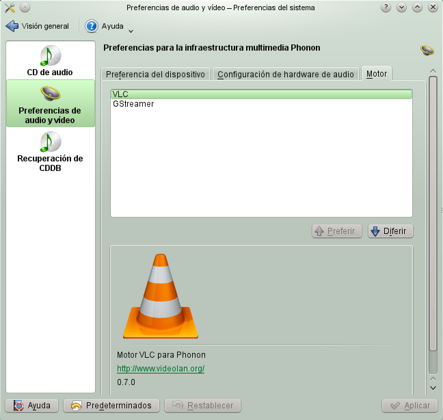The image size is (443, 420).
Task: Select GStreamer backend in list
Action: click(261, 104)
